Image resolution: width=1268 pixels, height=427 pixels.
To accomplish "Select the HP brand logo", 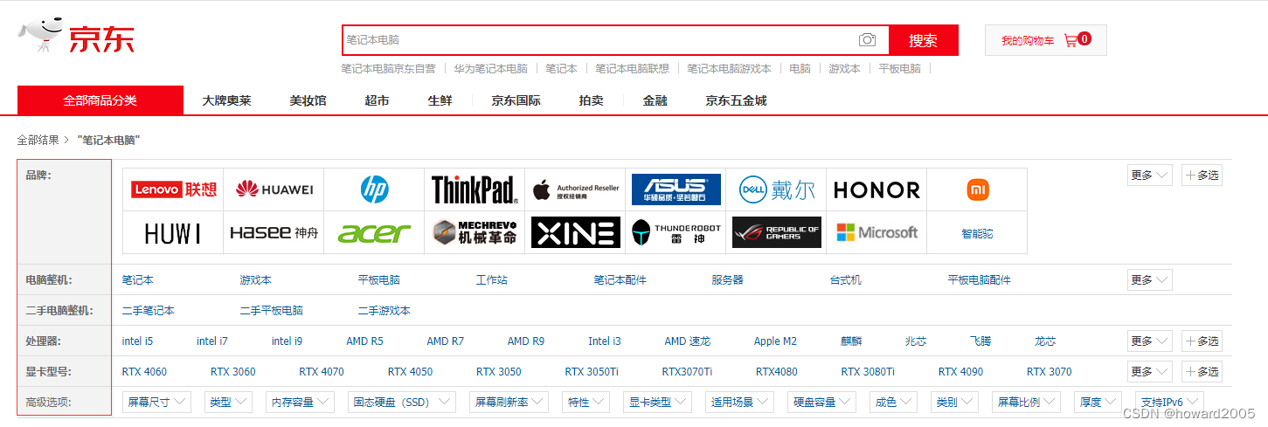I will pyautogui.click(x=374, y=189).
